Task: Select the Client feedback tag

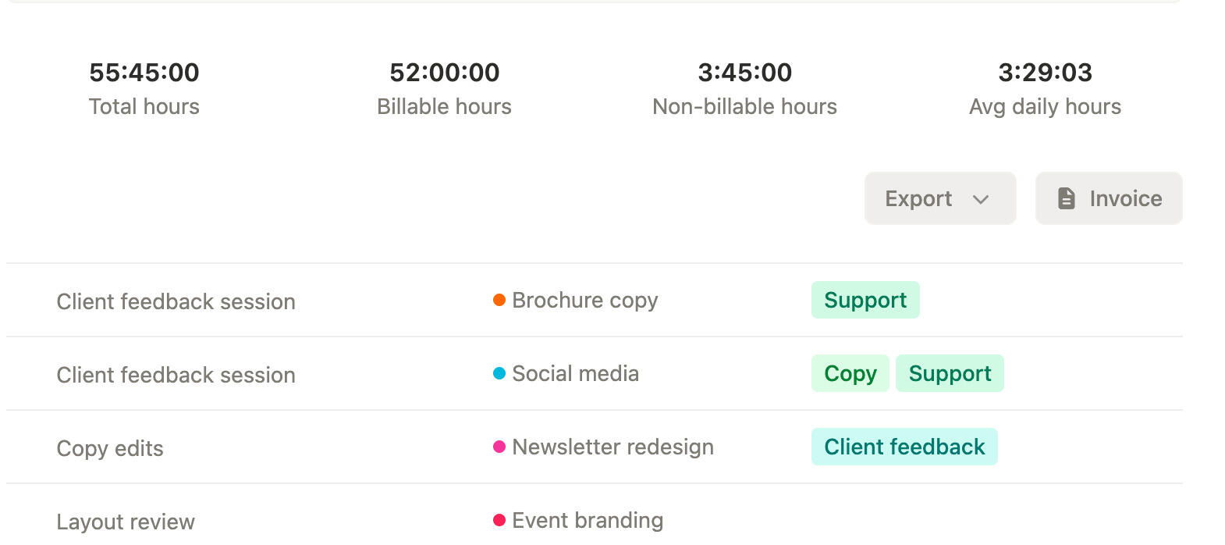Action: [904, 447]
